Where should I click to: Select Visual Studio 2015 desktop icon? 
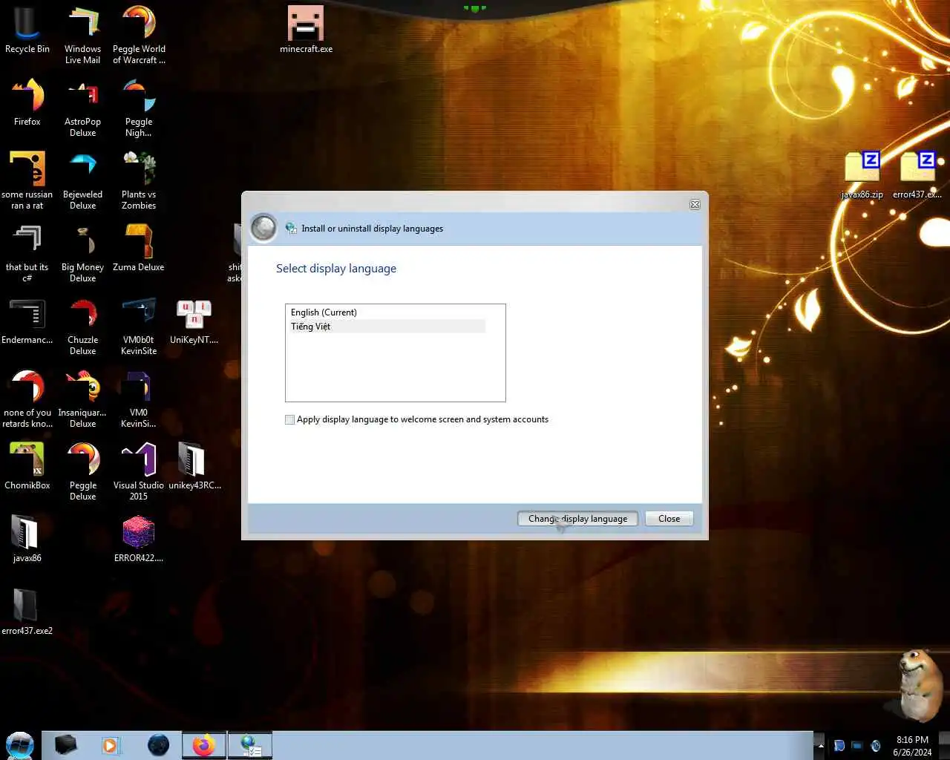click(139, 472)
